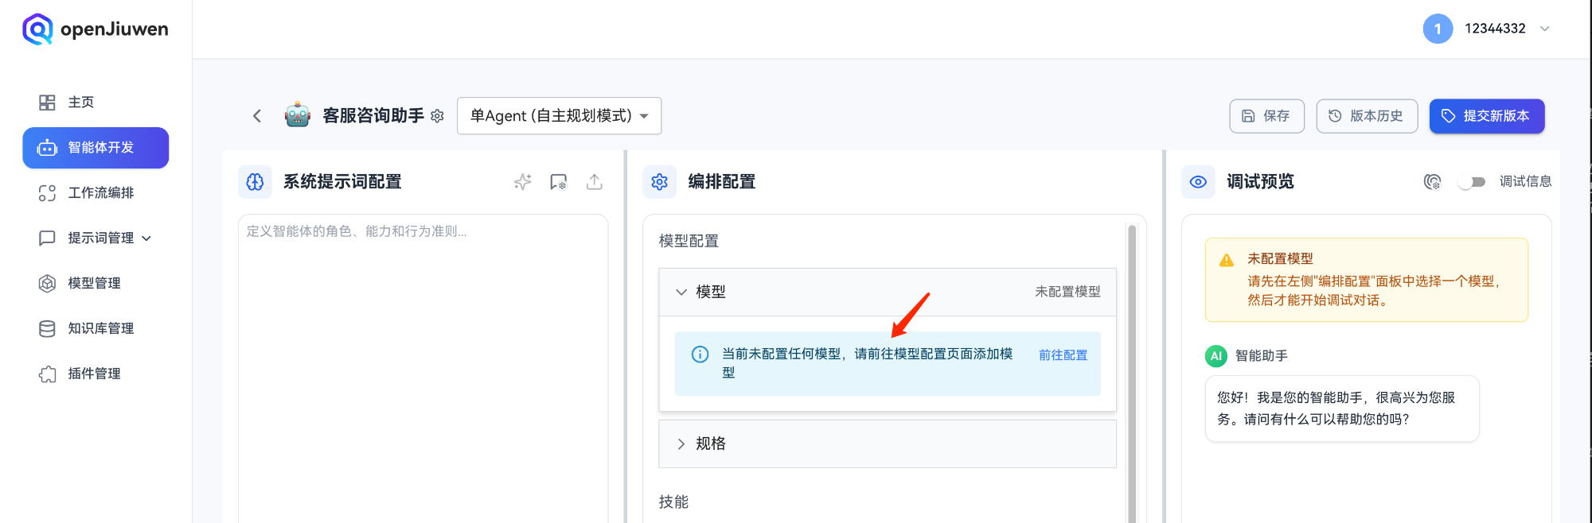Click the 模型管理 cube icon

coord(47,284)
